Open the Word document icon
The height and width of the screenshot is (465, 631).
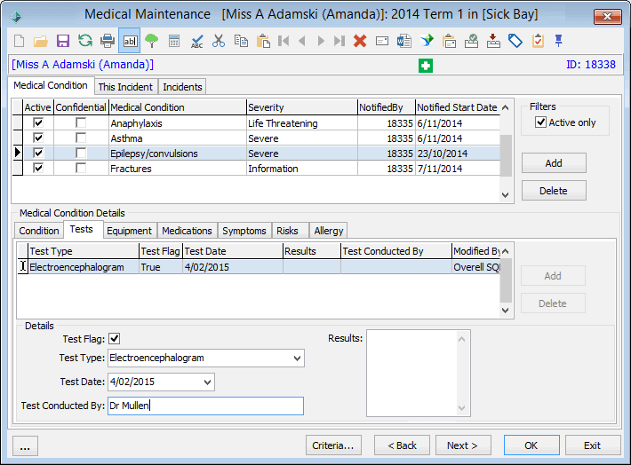pyautogui.click(x=404, y=41)
